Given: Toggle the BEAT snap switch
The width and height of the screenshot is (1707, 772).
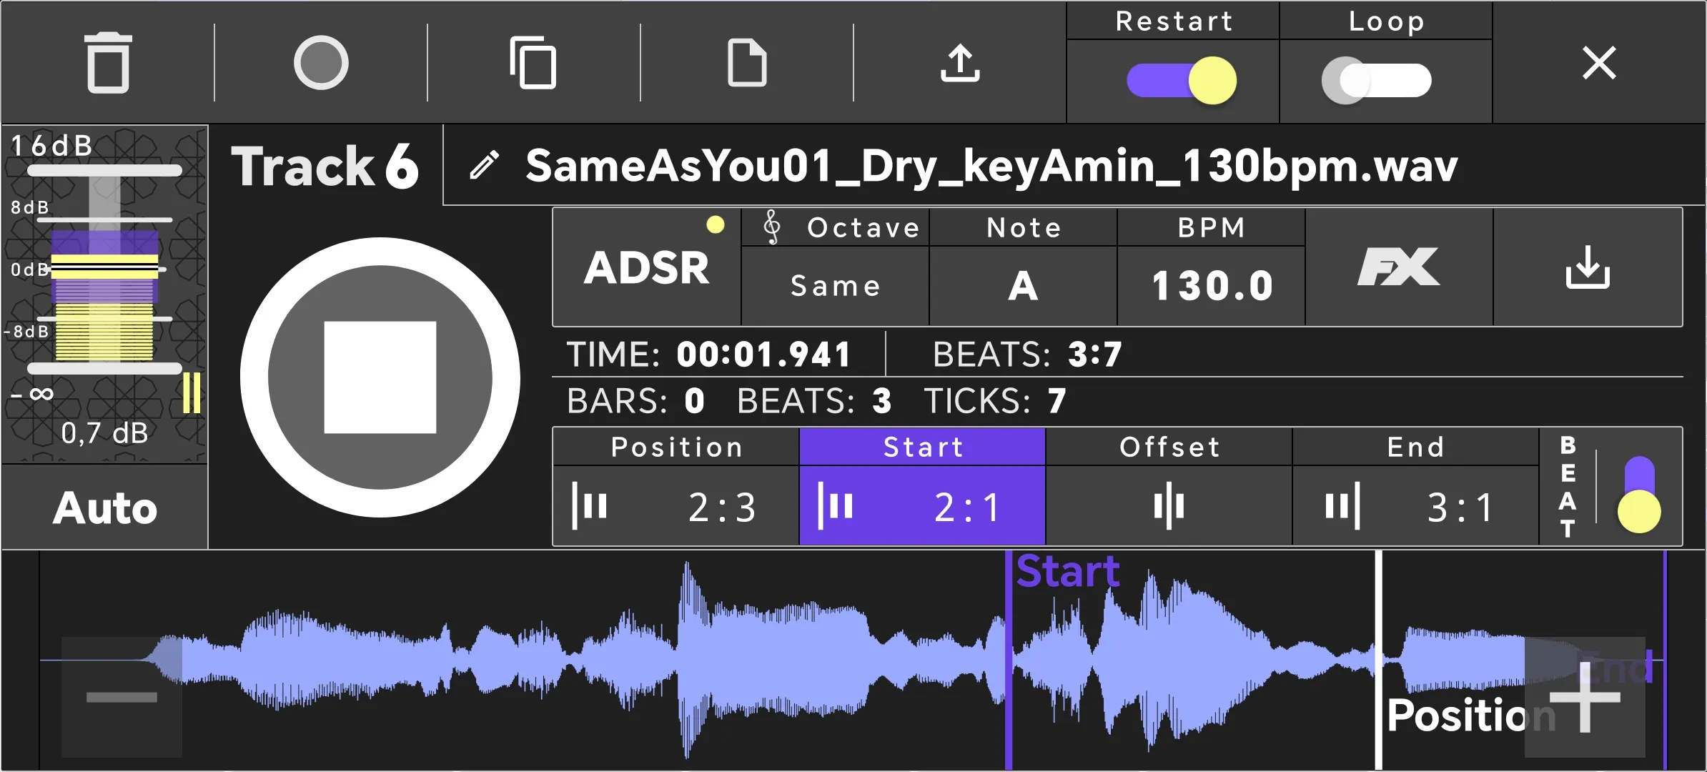Looking at the screenshot, I should pyautogui.click(x=1638, y=495).
